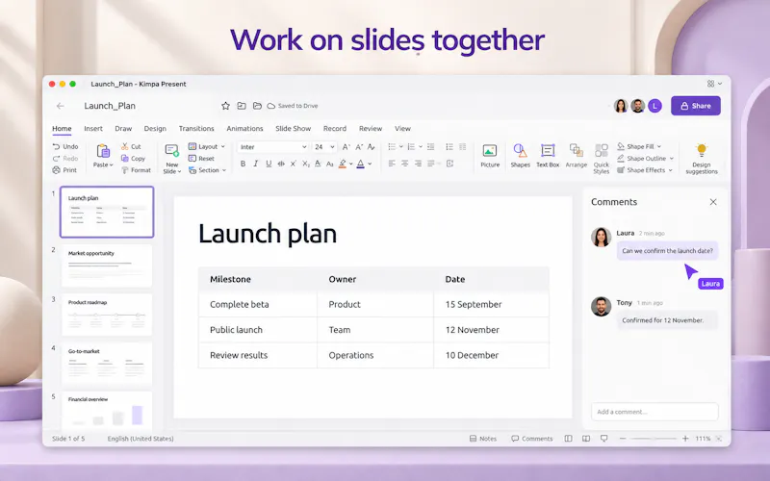Viewport: 770px width, 481px height.
Task: Toggle superscript formatting
Action: (294, 164)
